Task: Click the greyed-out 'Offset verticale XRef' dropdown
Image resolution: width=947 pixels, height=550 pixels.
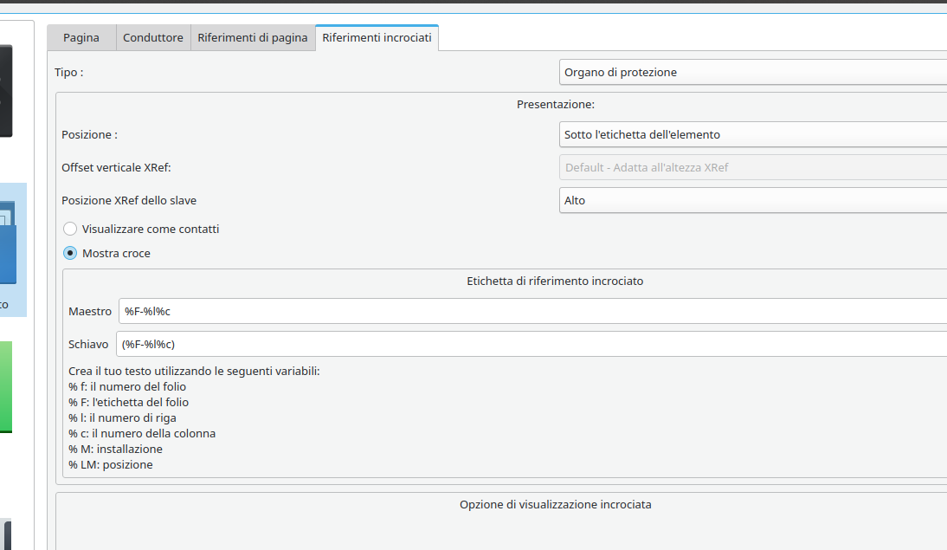Action: (x=753, y=168)
